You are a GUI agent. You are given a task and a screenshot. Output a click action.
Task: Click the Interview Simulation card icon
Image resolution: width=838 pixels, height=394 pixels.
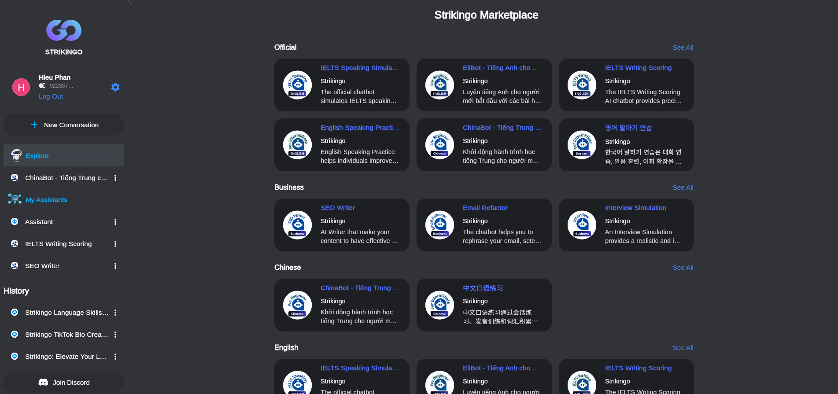tap(582, 225)
